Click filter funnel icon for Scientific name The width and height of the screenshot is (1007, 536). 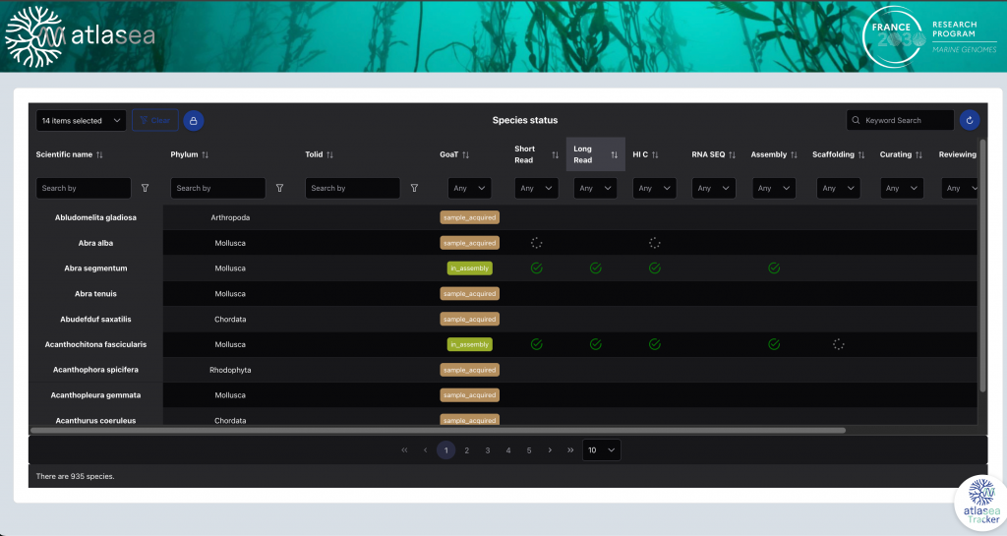click(146, 188)
